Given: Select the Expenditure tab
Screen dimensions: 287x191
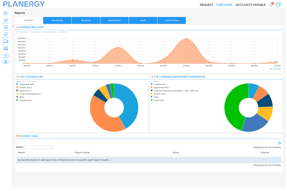Looking at the screenshot, I should coord(114,20).
